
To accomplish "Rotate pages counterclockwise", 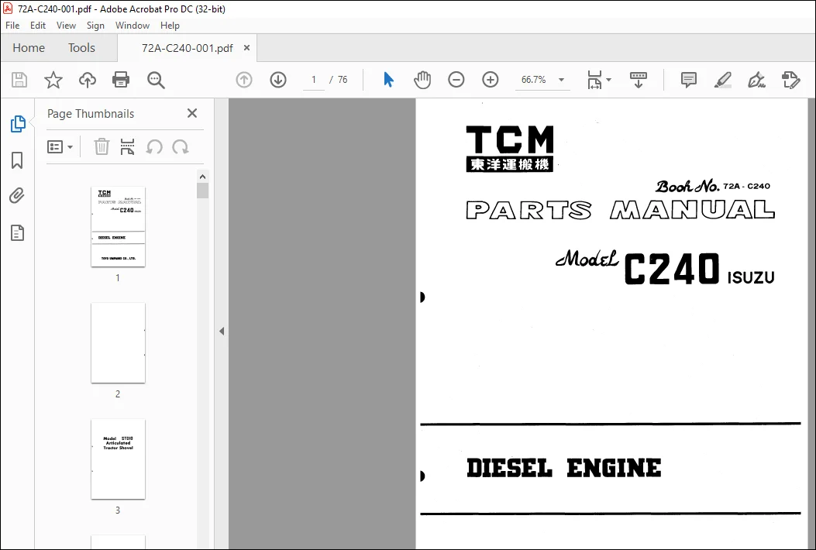I will coord(154,147).
